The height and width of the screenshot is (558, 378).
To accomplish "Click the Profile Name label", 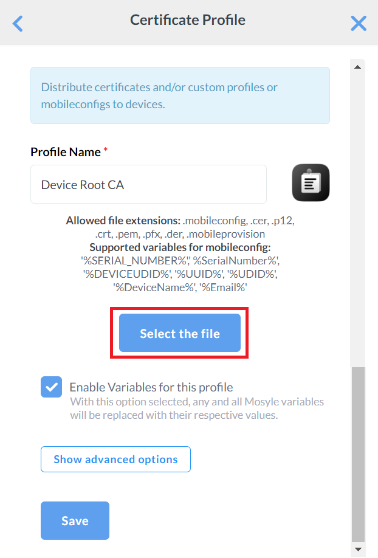I will [x=66, y=152].
